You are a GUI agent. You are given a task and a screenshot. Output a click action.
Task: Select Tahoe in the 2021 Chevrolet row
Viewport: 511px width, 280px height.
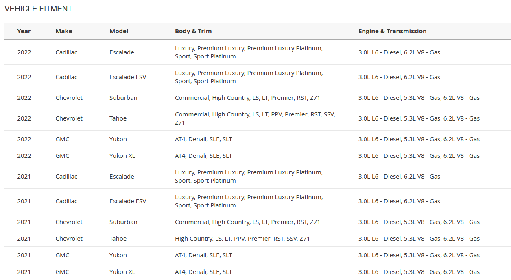[x=118, y=239]
